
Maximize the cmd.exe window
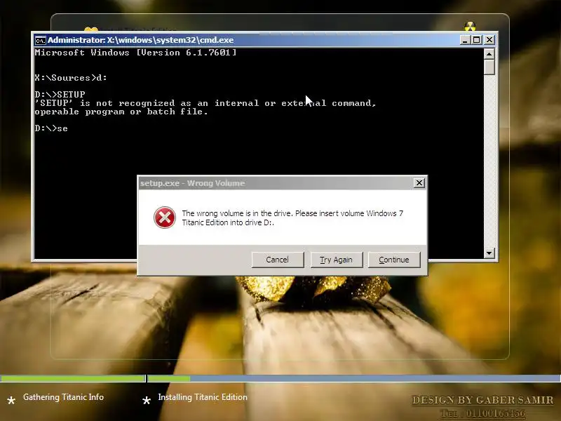[x=477, y=40]
